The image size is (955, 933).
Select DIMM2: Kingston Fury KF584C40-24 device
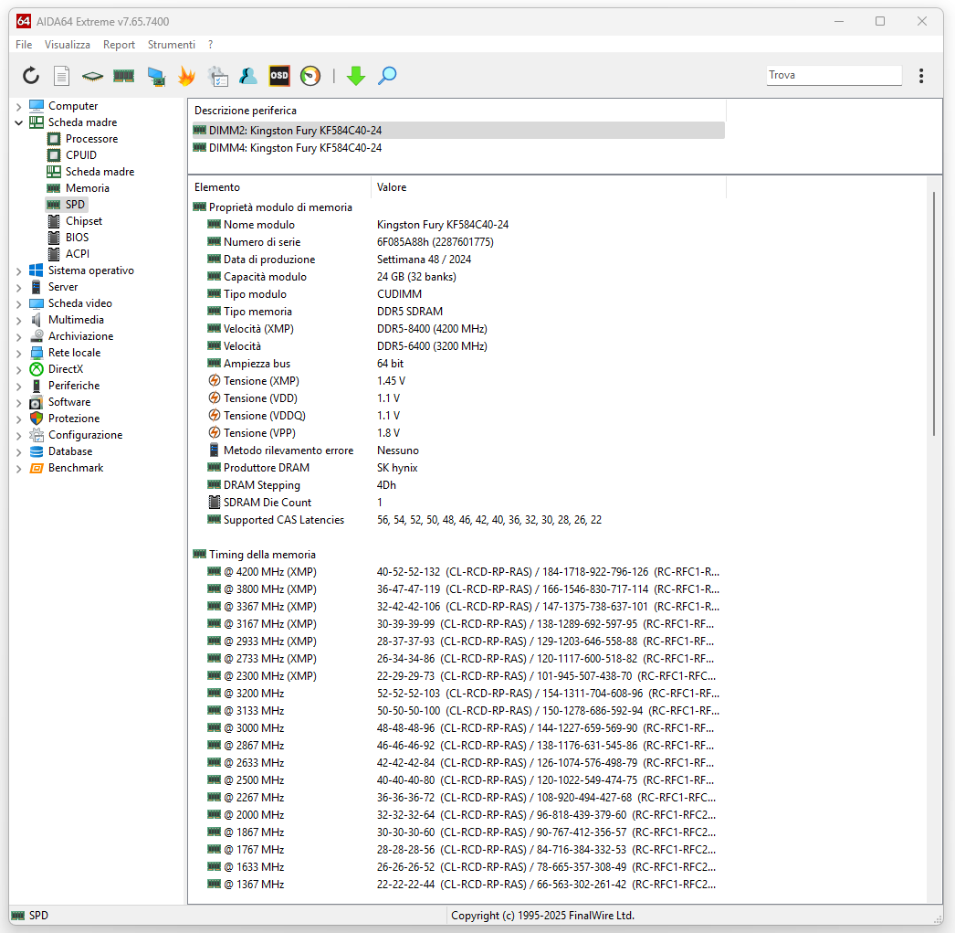[458, 131]
